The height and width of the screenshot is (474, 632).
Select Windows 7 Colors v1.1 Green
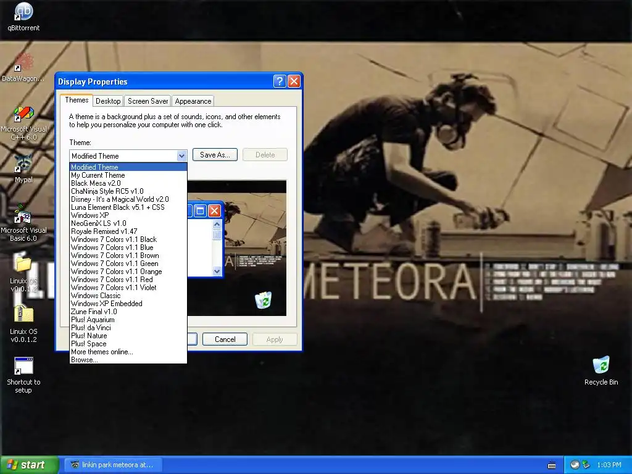(128, 264)
